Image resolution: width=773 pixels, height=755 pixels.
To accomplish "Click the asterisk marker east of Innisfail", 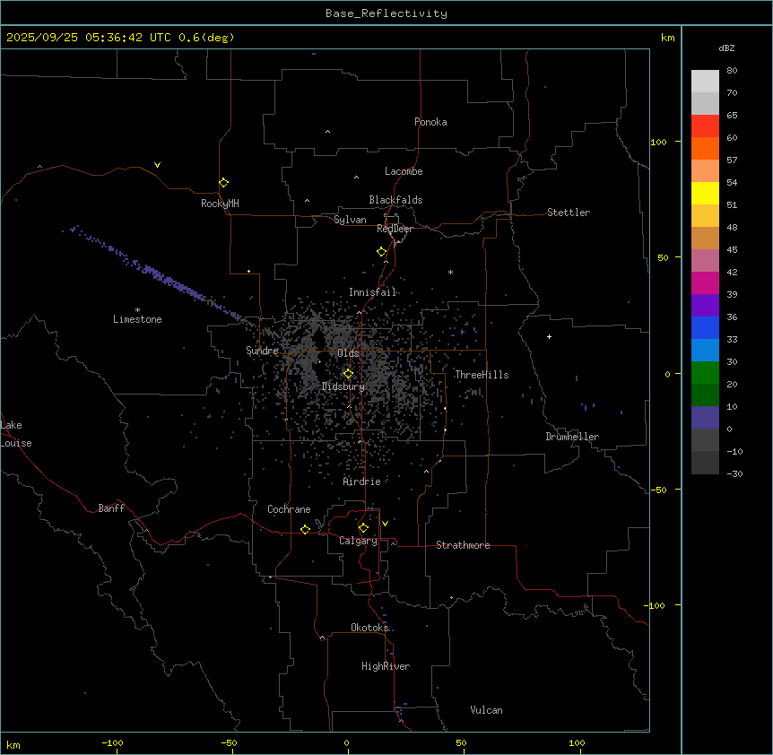I will pyautogui.click(x=450, y=272).
